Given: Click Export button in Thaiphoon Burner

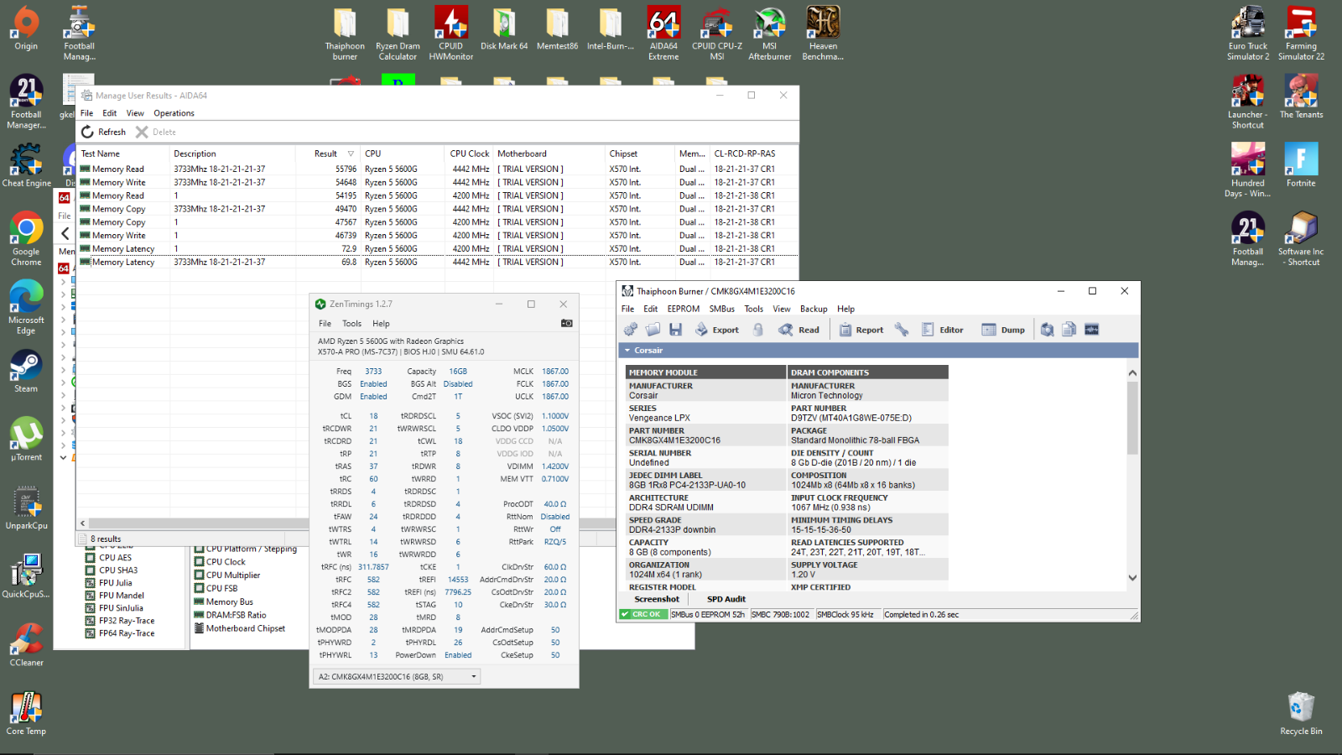Looking at the screenshot, I should 717,330.
